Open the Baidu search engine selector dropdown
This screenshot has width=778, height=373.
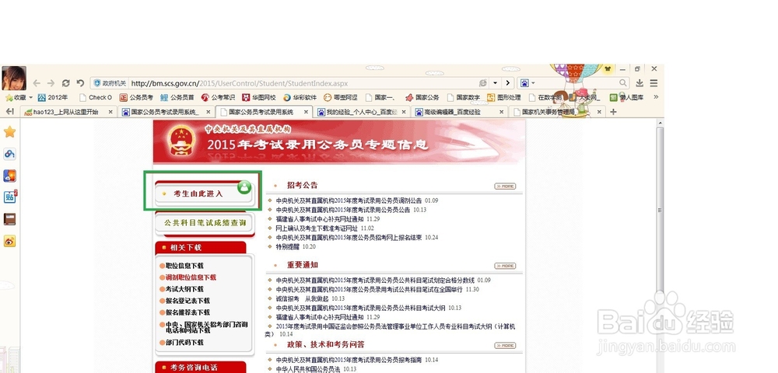pos(527,83)
